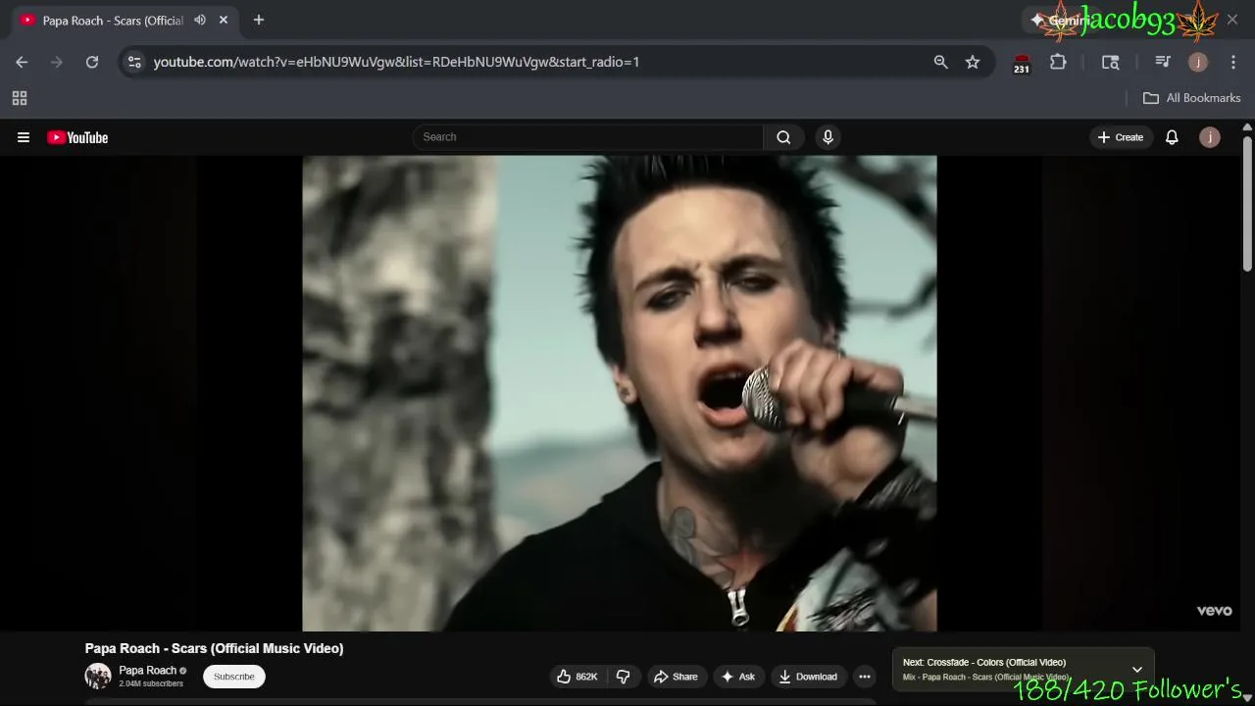1255x706 pixels.
Task: Expand the Next: Crossfade playlist panel
Action: [1137, 670]
